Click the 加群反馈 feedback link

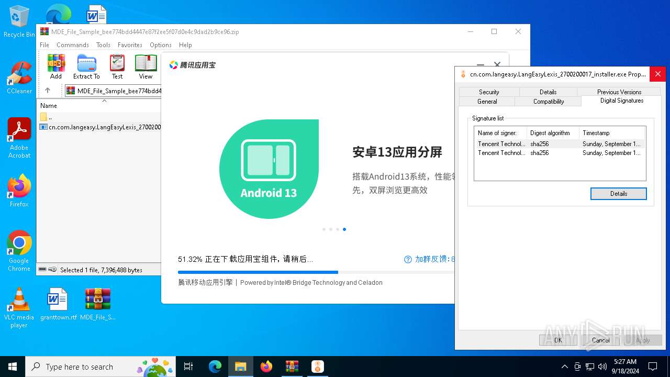[x=434, y=259]
